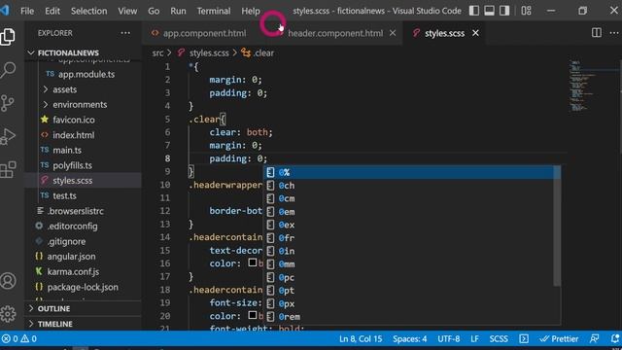Open the Extensions view
The image size is (622, 350).
[x=8, y=169]
